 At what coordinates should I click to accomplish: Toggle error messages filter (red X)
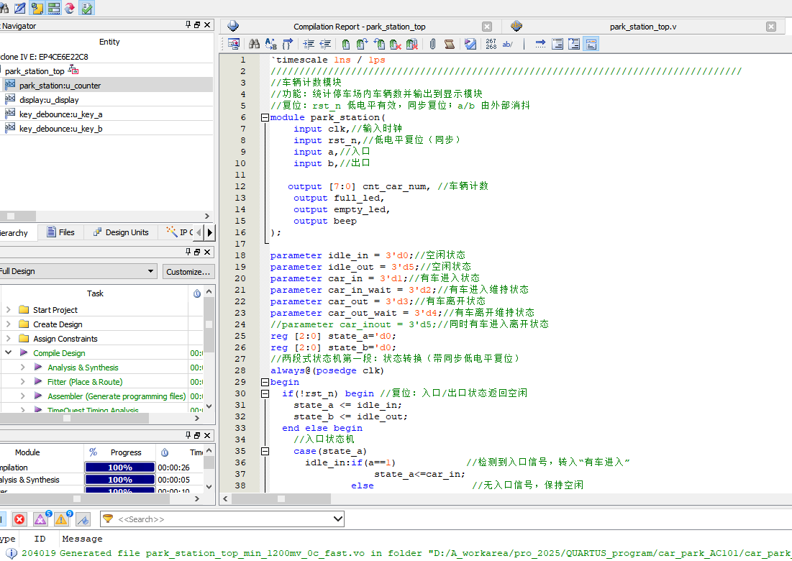[x=19, y=519]
